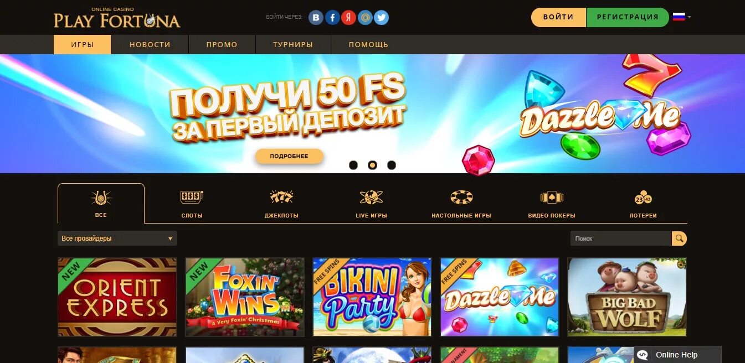Image resolution: width=745 pixels, height=363 pixels.
Task: Select the Live Игры category
Action: coord(371,204)
